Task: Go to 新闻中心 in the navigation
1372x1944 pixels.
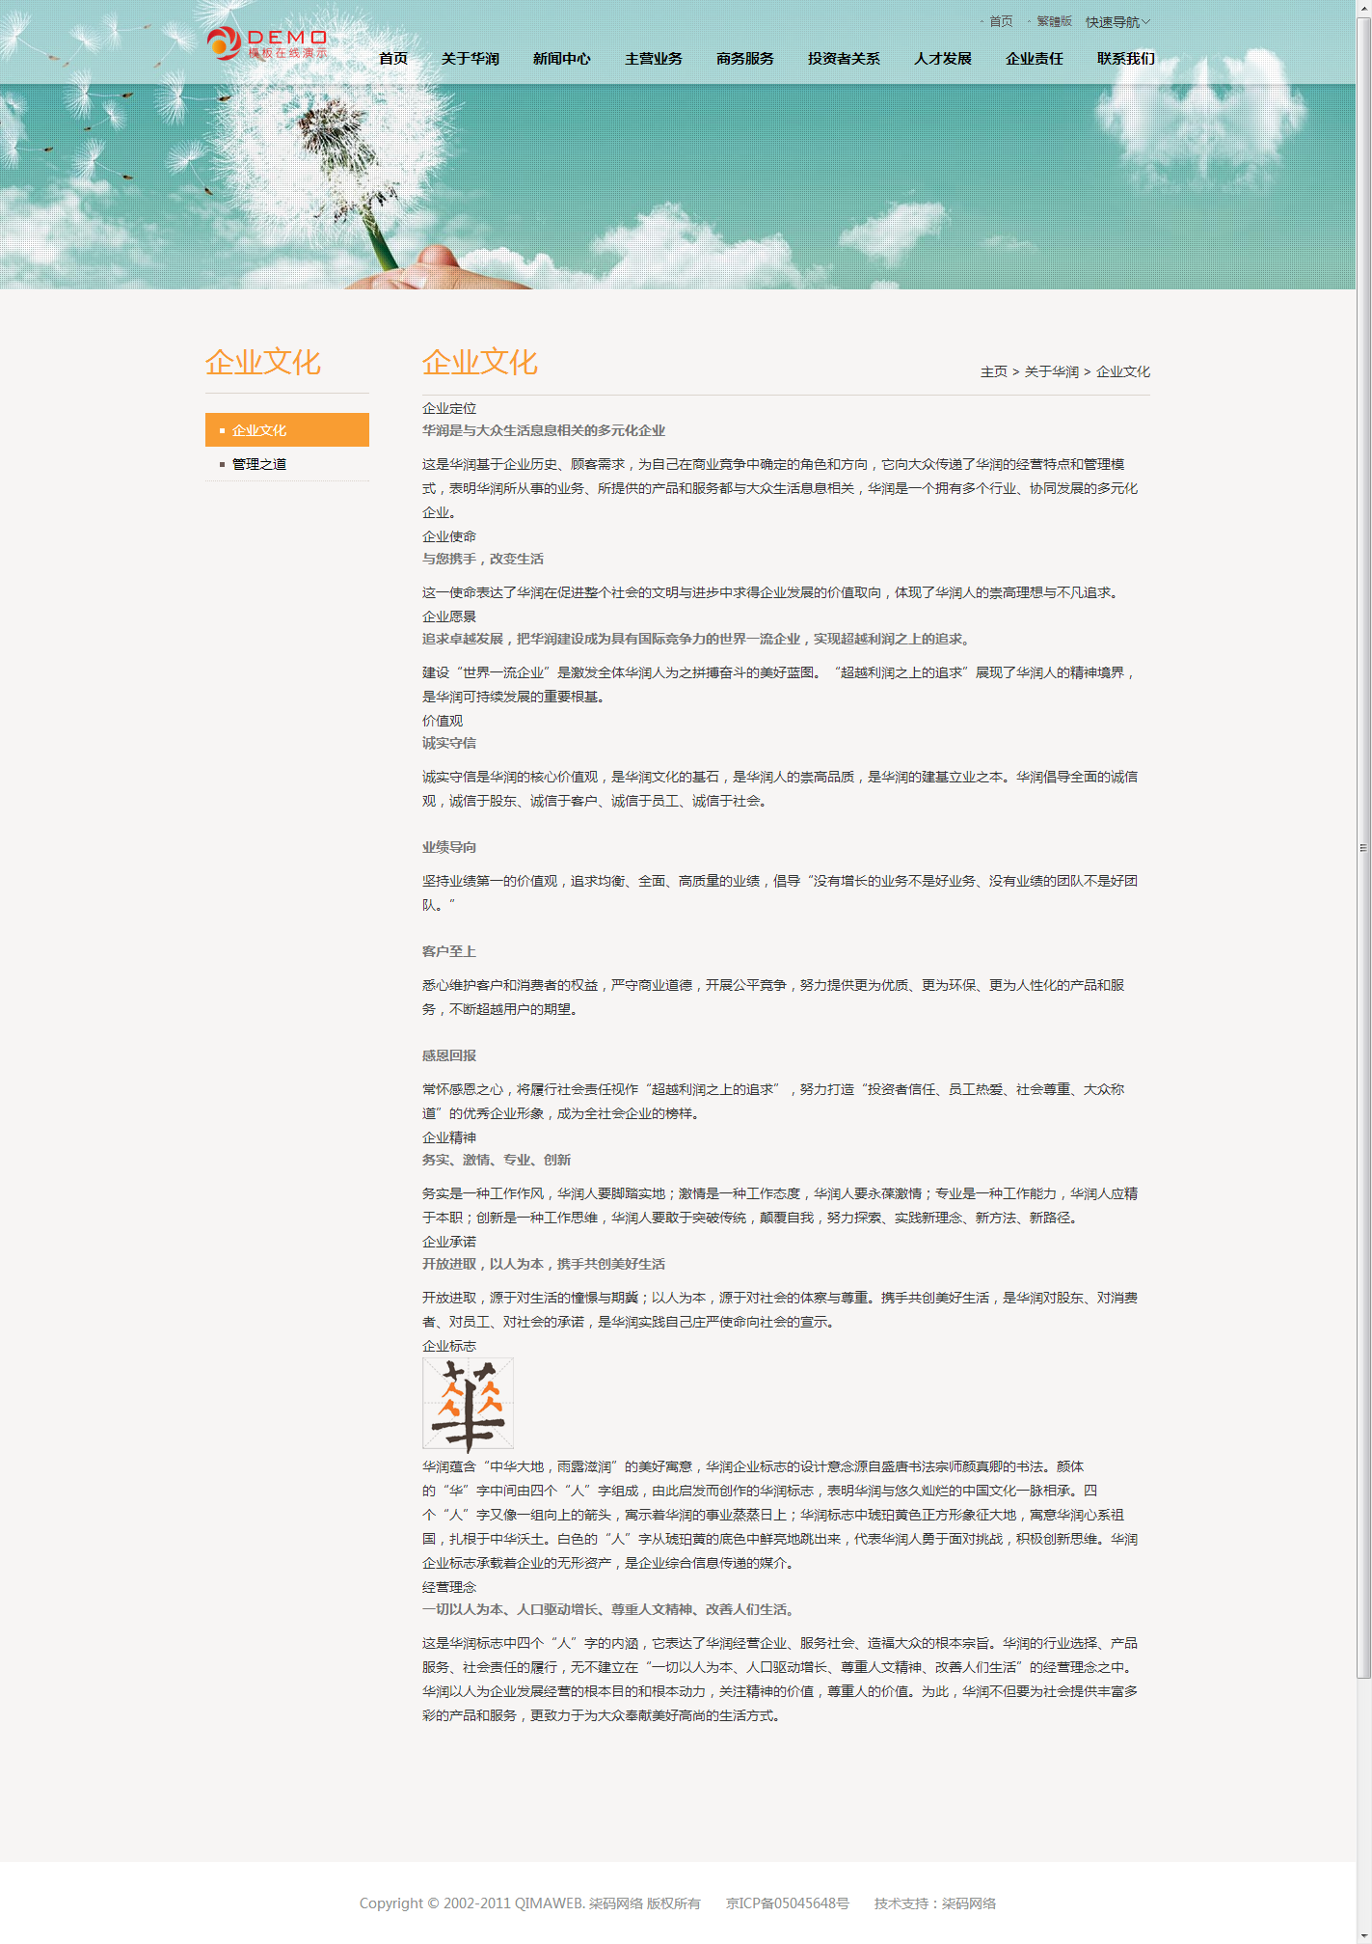Action: (562, 59)
